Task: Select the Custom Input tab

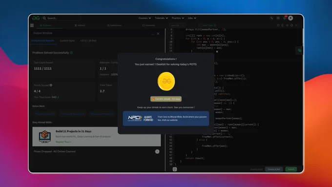Action: 67,41
